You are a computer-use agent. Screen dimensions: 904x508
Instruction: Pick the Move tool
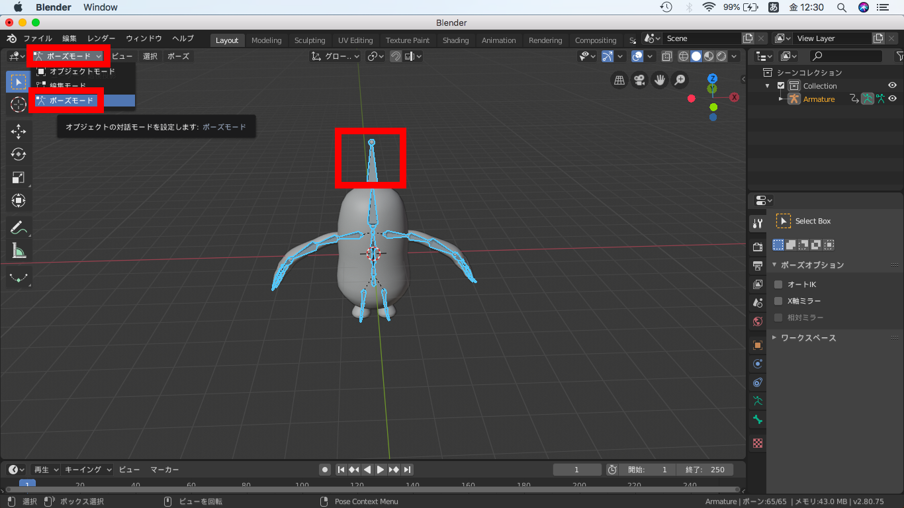click(19, 132)
